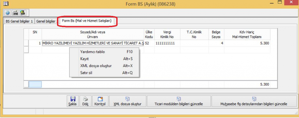This screenshot has height=118, width=299.
Task: Open the Genel bilgiler 2 tab
Action: 46,21
